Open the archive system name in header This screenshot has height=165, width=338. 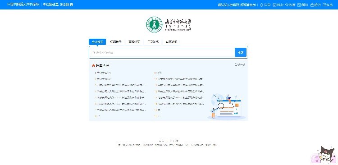[23, 5]
